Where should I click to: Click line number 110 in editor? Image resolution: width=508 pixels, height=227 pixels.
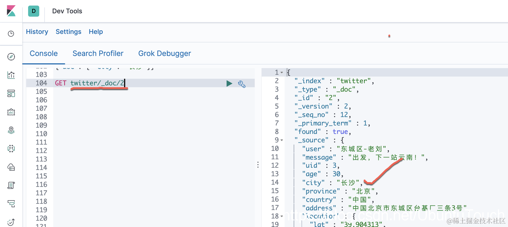(41, 134)
